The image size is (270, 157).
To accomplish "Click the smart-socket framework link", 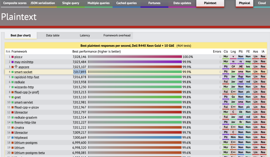I will [x=23, y=72].
